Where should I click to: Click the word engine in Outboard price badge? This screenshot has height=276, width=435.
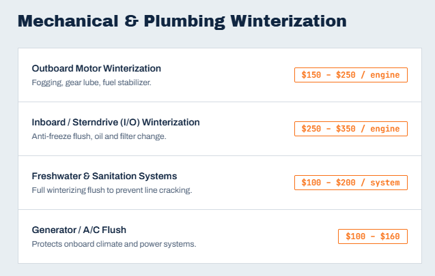[x=385, y=75]
